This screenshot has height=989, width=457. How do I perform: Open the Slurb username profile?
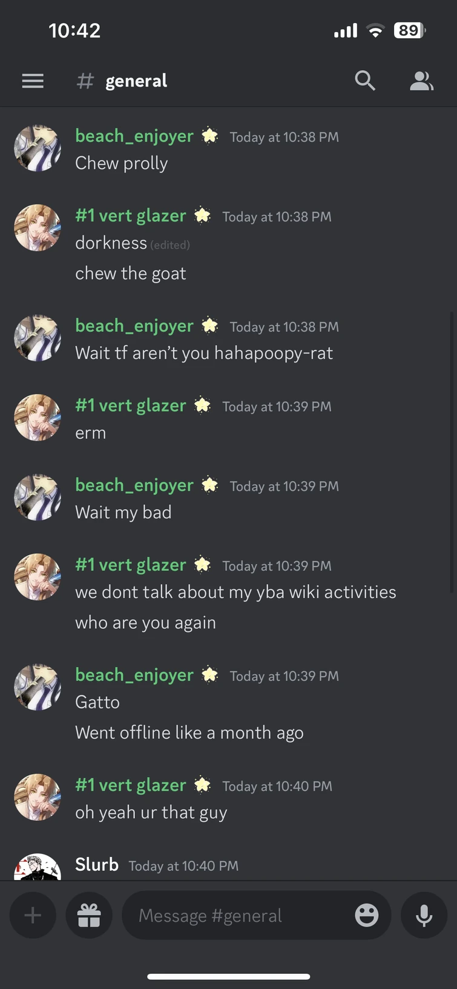[x=97, y=864]
